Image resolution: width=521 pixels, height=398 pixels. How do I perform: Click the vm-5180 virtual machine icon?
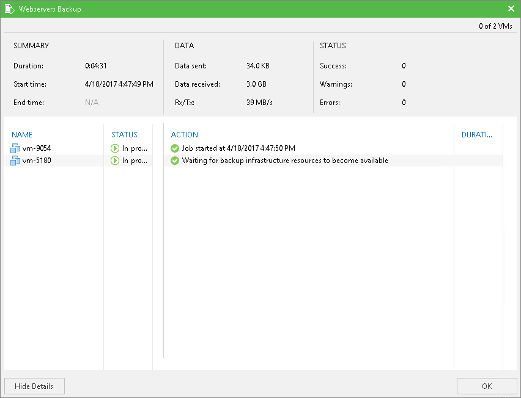point(15,161)
